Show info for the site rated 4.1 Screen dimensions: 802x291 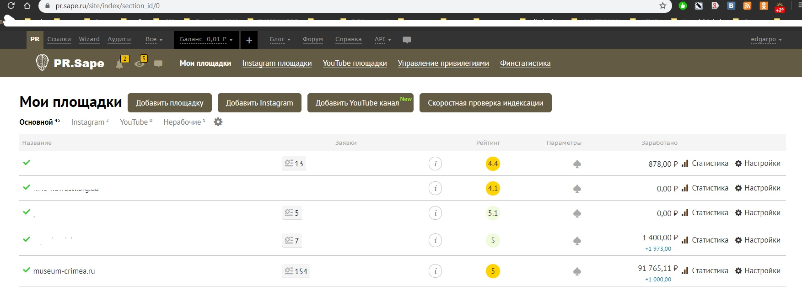tap(436, 188)
